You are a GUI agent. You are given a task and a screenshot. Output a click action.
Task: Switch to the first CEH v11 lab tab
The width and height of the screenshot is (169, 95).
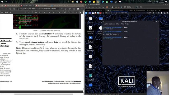point(12,6)
